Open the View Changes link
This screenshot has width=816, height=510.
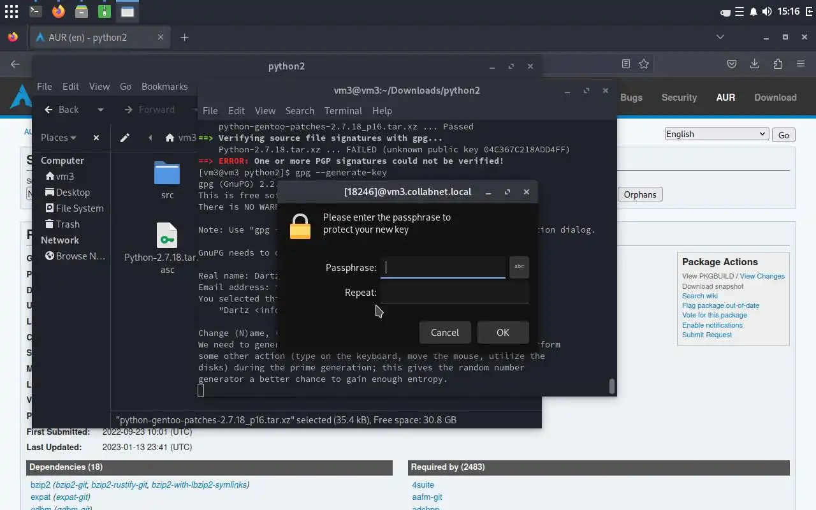(x=762, y=276)
